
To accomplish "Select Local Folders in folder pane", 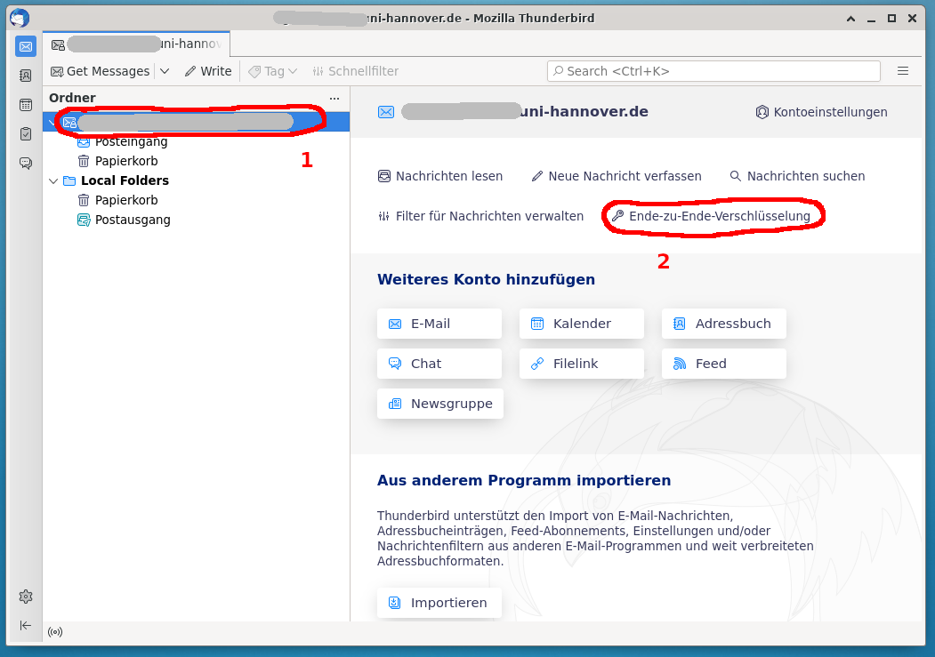I will click(117, 180).
